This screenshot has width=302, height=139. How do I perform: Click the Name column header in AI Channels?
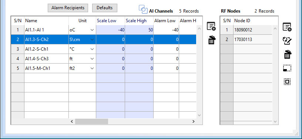pyautogui.click(x=46, y=21)
